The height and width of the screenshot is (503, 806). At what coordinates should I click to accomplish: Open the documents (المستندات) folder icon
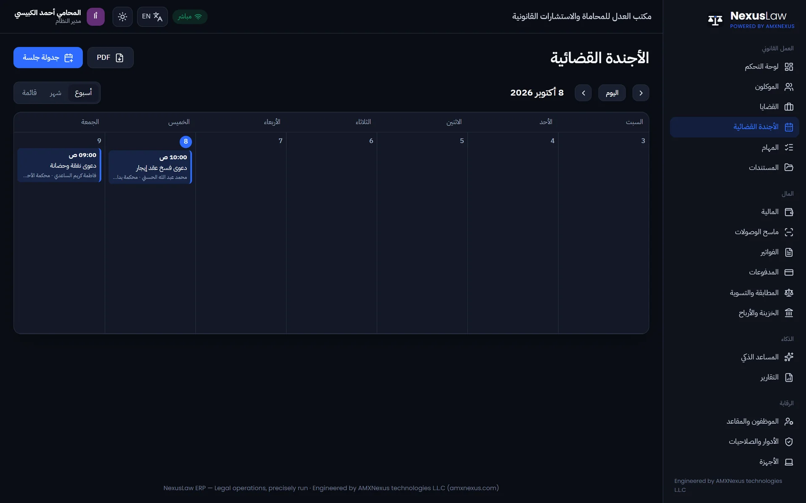click(x=789, y=167)
